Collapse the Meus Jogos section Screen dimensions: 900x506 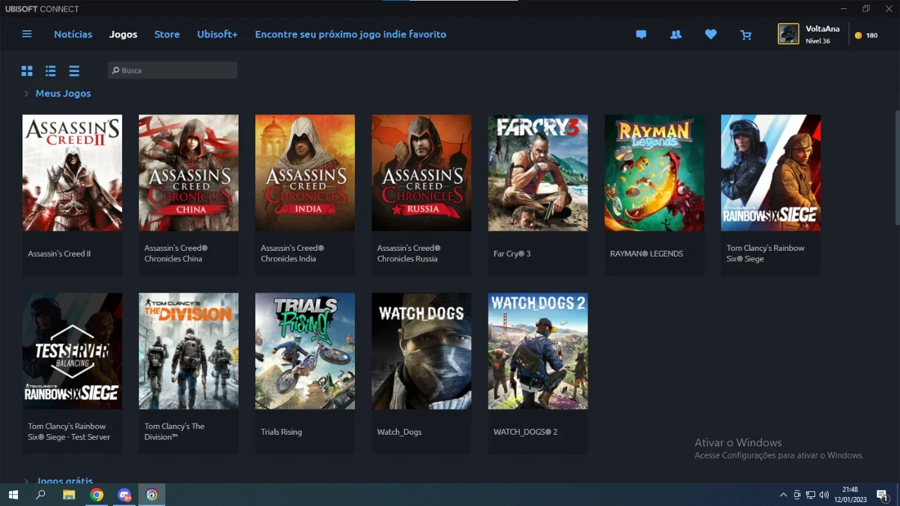tap(26, 94)
